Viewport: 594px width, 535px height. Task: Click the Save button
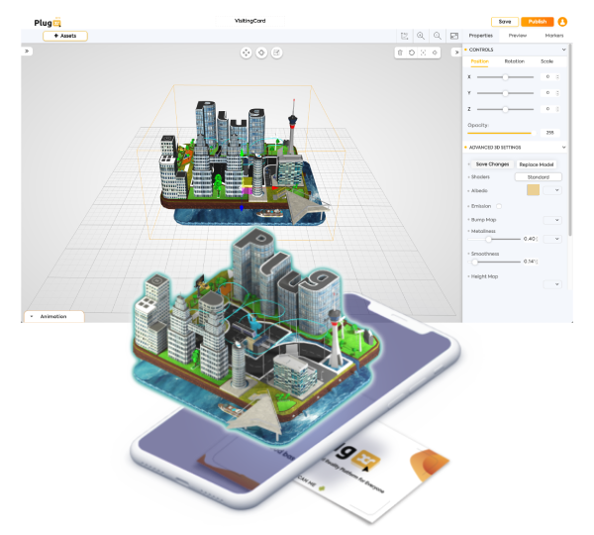coord(505,22)
